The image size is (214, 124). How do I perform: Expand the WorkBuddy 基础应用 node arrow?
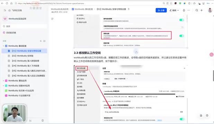pos(3,81)
